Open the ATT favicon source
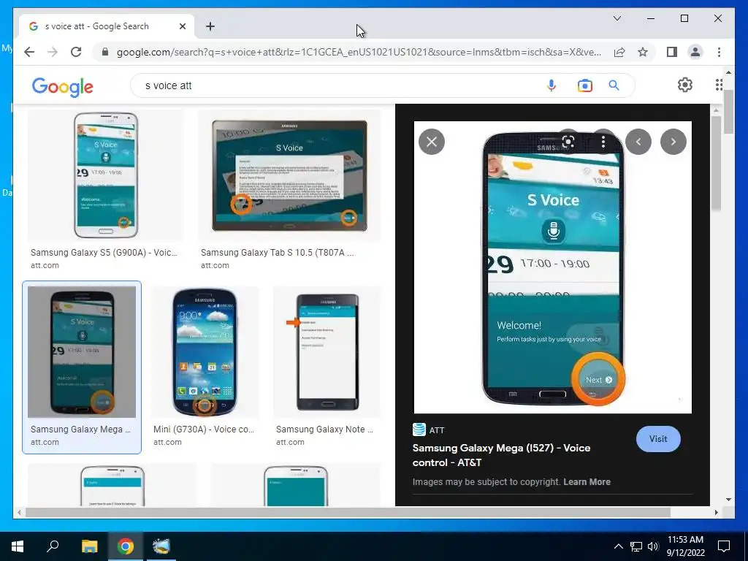Screen dimensions: 748x561 (x=419, y=430)
